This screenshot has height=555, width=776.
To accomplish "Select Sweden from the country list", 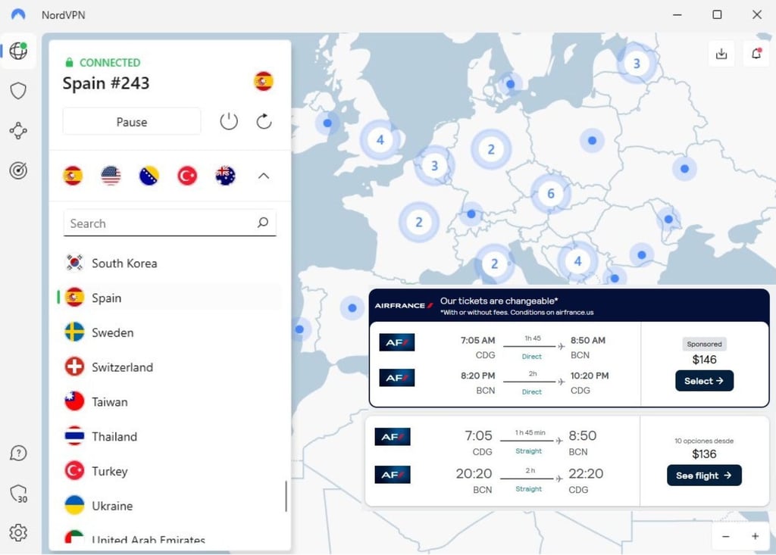I will point(170,332).
